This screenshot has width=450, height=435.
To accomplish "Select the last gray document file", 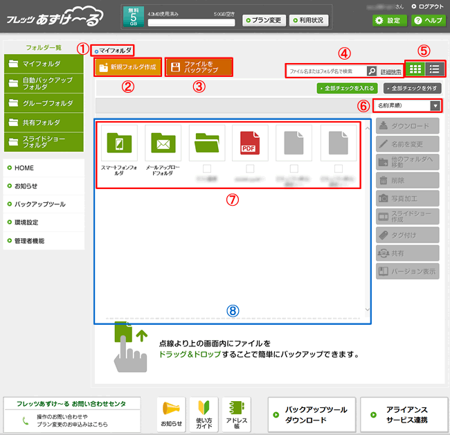I will pyautogui.click(x=339, y=143).
